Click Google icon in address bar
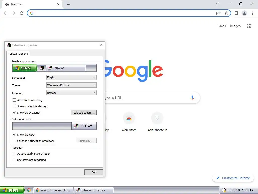Image resolution: width=258 pixels, height=194 pixels. (x=32, y=13)
